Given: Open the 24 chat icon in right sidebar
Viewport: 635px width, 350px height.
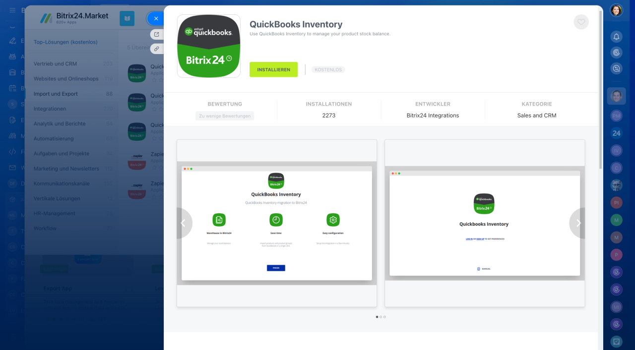Looking at the screenshot, I should pyautogui.click(x=616, y=133).
